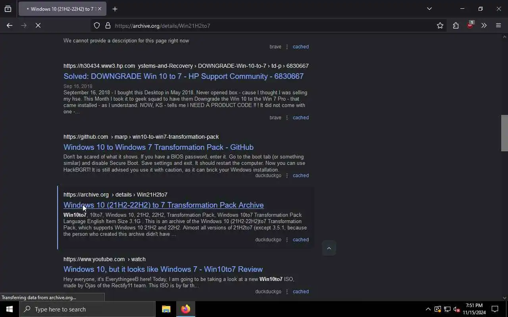Open tracking protection shield icon

97,25
